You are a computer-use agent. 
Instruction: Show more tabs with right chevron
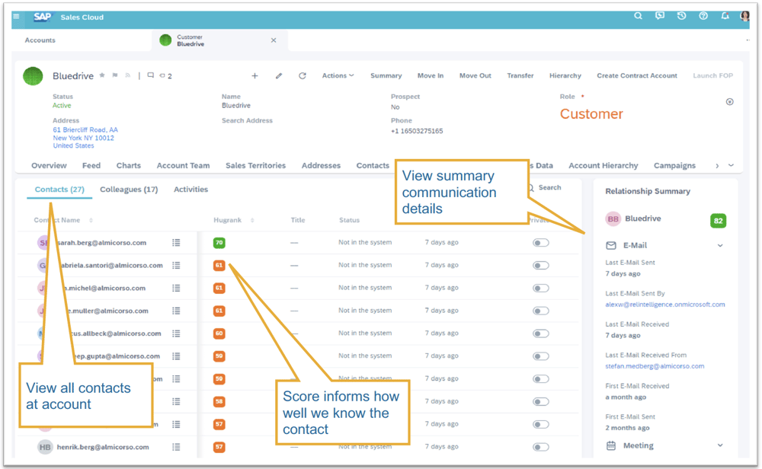tap(717, 166)
